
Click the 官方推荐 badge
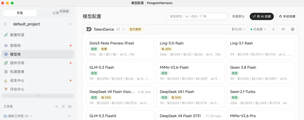tap(135, 29)
